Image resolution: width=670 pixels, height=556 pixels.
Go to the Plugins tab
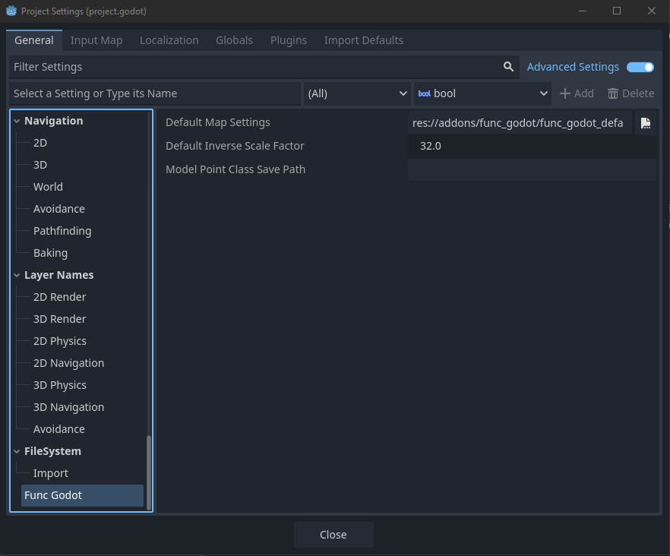(289, 40)
